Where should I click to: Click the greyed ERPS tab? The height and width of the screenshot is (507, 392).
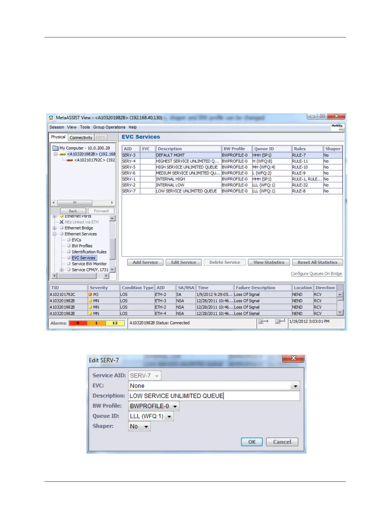coord(101,137)
